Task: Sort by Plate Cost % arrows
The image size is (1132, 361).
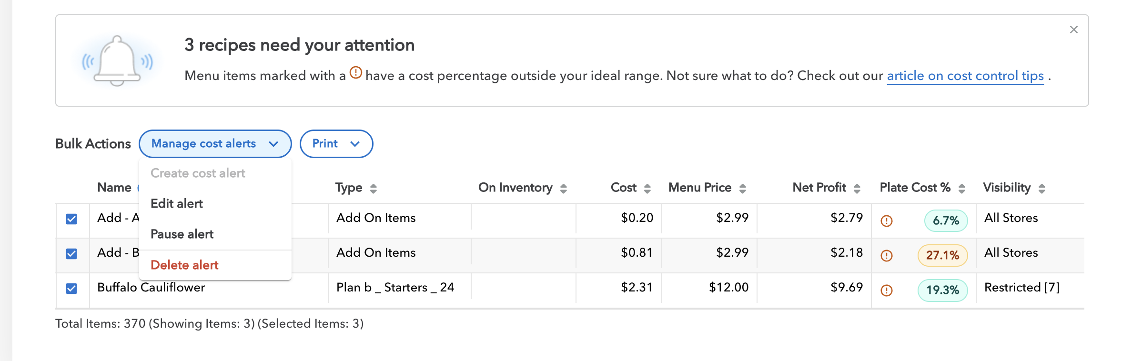Action: (x=961, y=189)
